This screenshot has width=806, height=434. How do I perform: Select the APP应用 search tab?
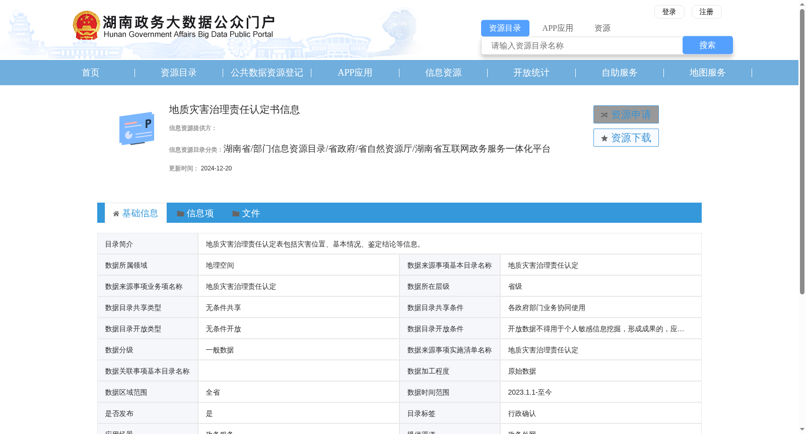(558, 28)
